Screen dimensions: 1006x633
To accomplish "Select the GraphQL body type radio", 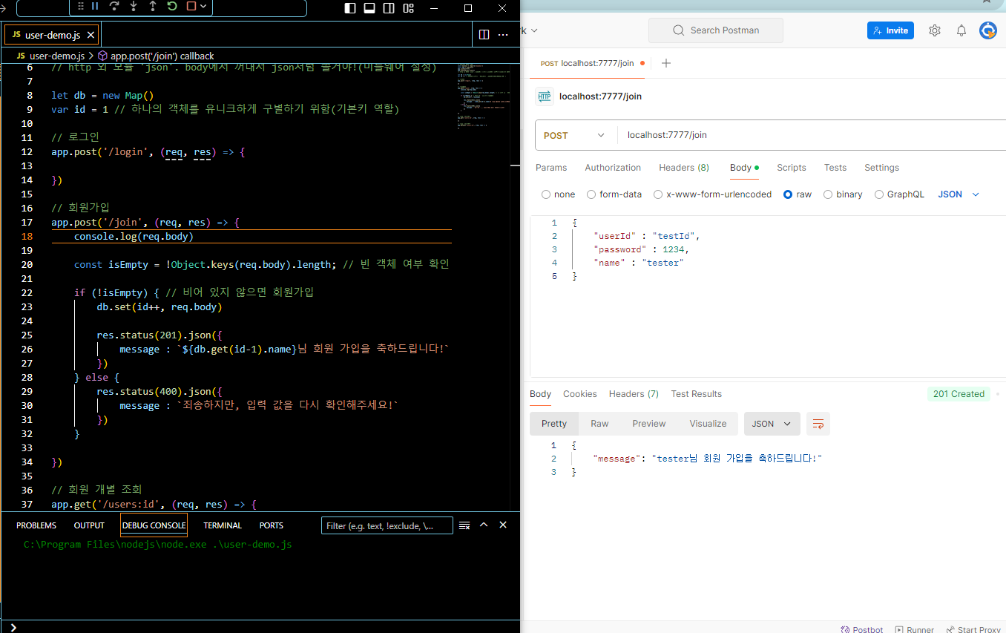I will click(879, 194).
